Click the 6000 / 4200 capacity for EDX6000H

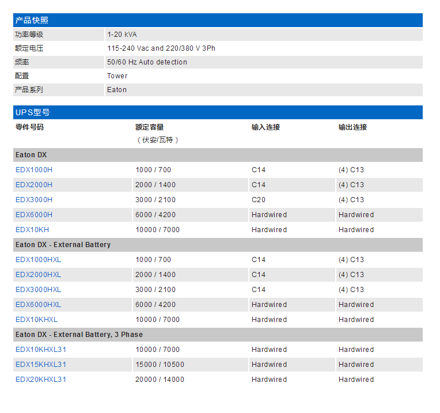click(x=155, y=215)
